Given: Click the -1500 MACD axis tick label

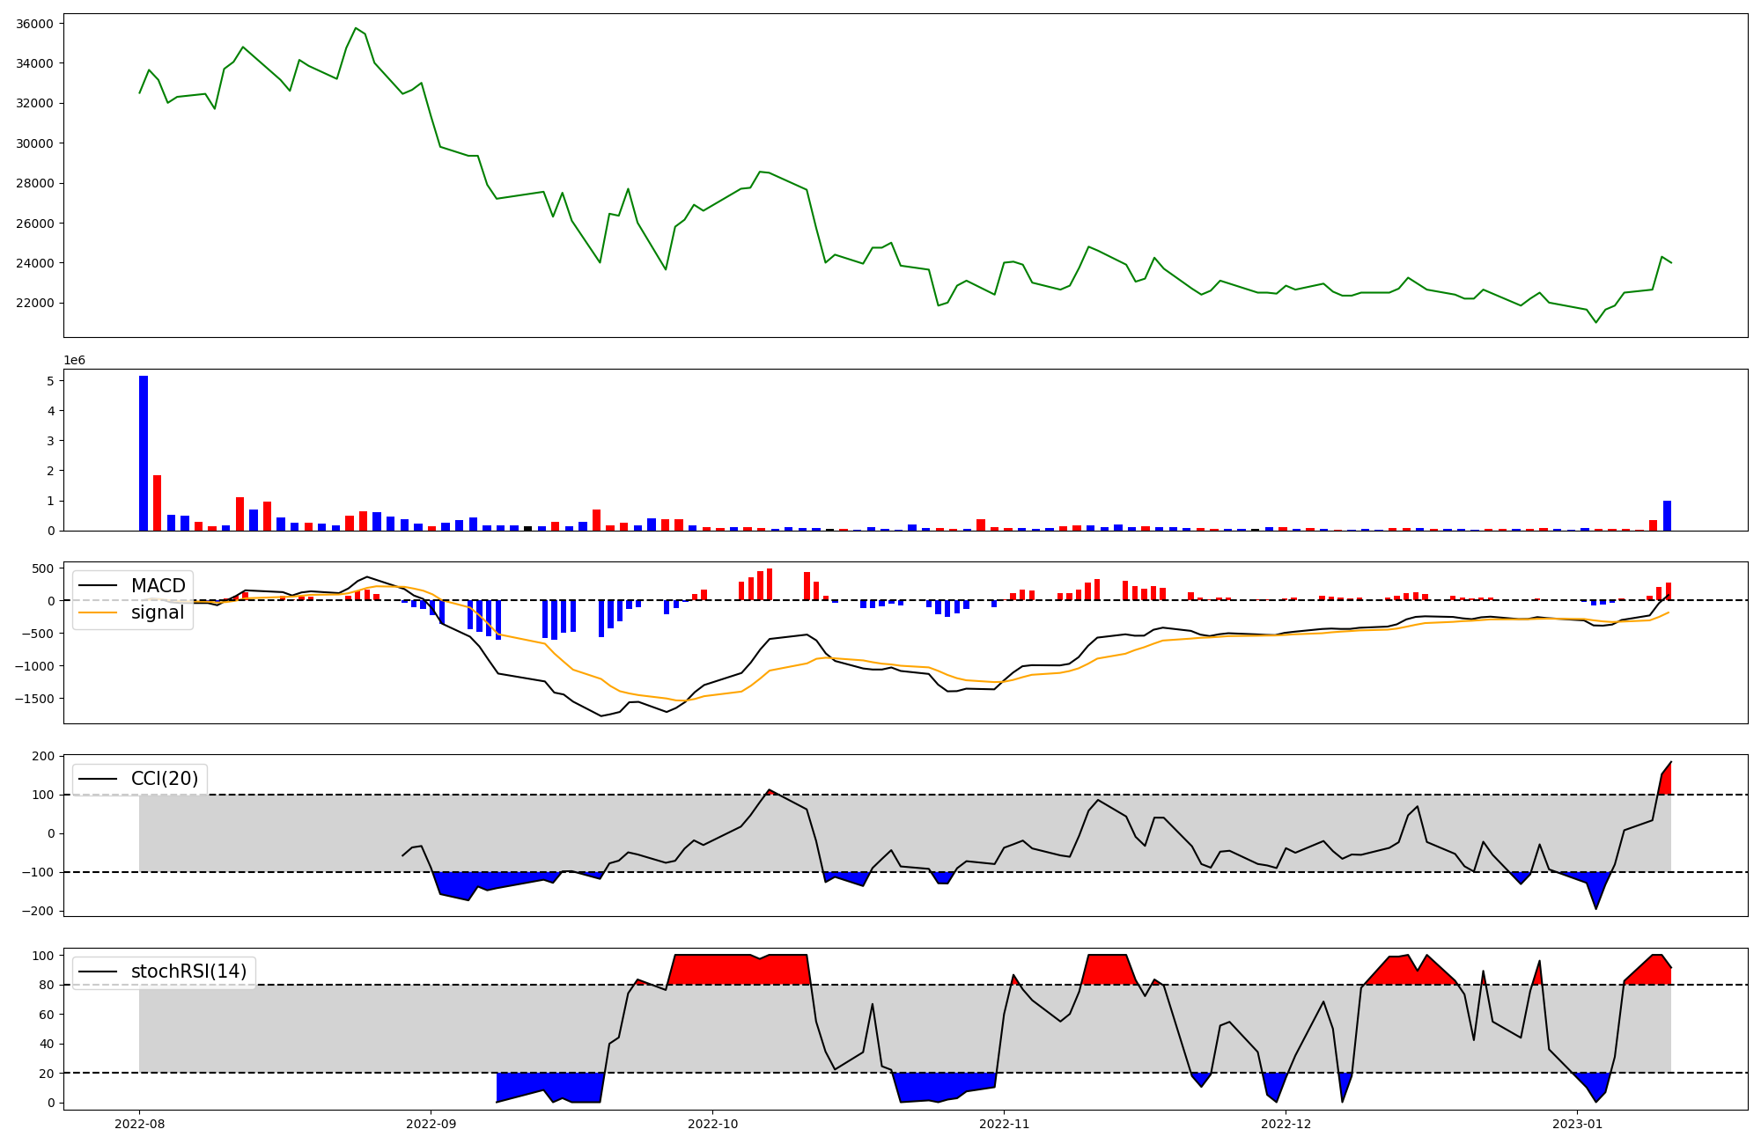Looking at the screenshot, I should pyautogui.click(x=35, y=699).
